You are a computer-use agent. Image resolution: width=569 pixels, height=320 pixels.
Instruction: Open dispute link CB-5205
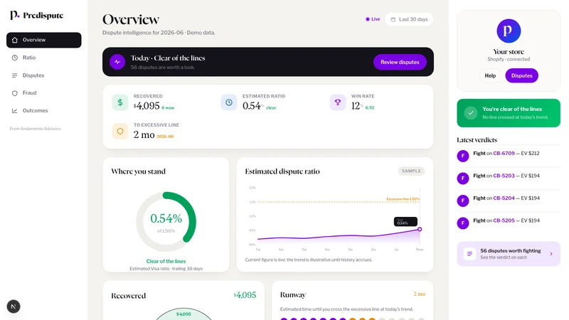[x=504, y=220]
